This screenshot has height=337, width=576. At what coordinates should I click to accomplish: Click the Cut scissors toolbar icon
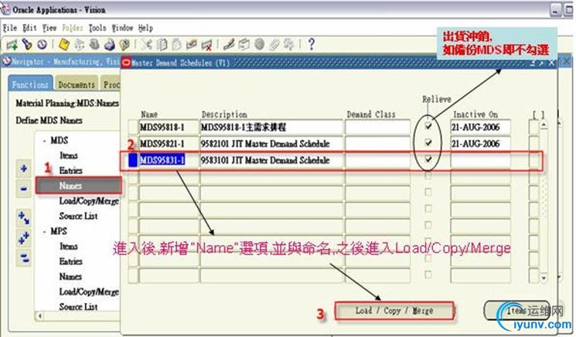click(x=147, y=44)
